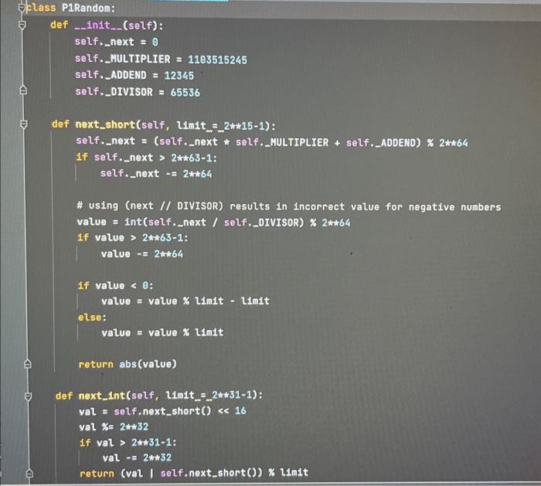This screenshot has width=541, height=486.
Task: Click the line if value < 0:
Action: click(116, 286)
